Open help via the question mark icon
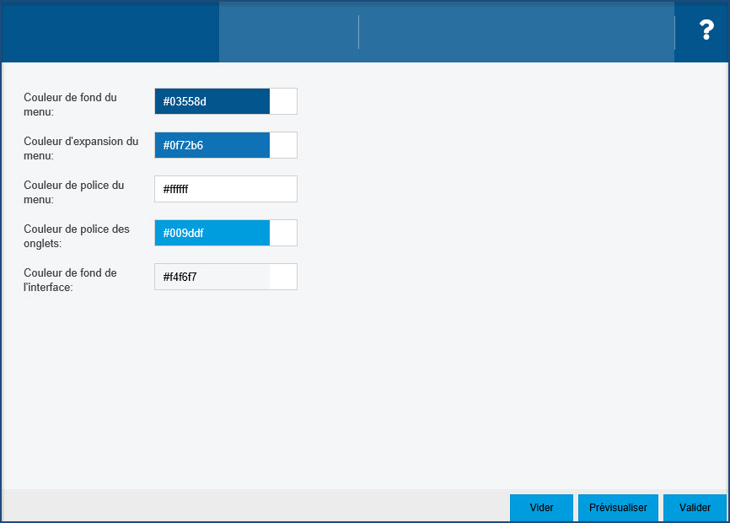 point(706,31)
